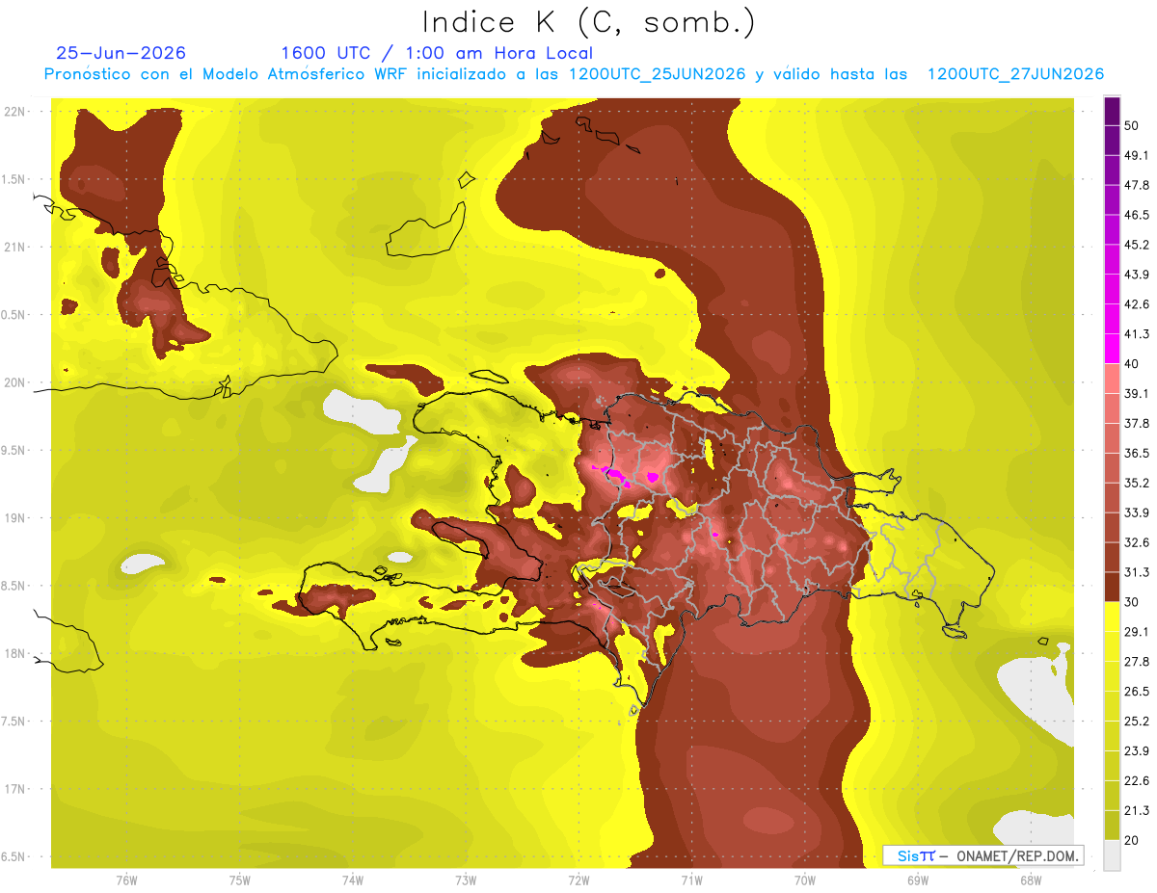Click the salmon pink legend swatch between 39.1 and 40

1112,379
